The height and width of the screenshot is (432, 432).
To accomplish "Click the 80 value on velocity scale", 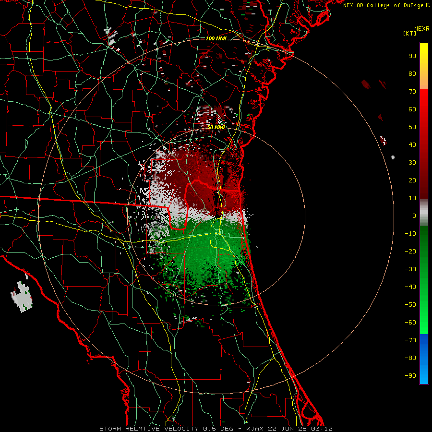I will tap(412, 74).
